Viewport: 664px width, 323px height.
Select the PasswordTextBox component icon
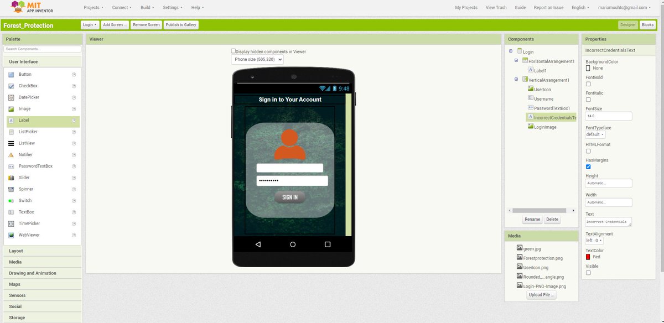click(x=11, y=166)
